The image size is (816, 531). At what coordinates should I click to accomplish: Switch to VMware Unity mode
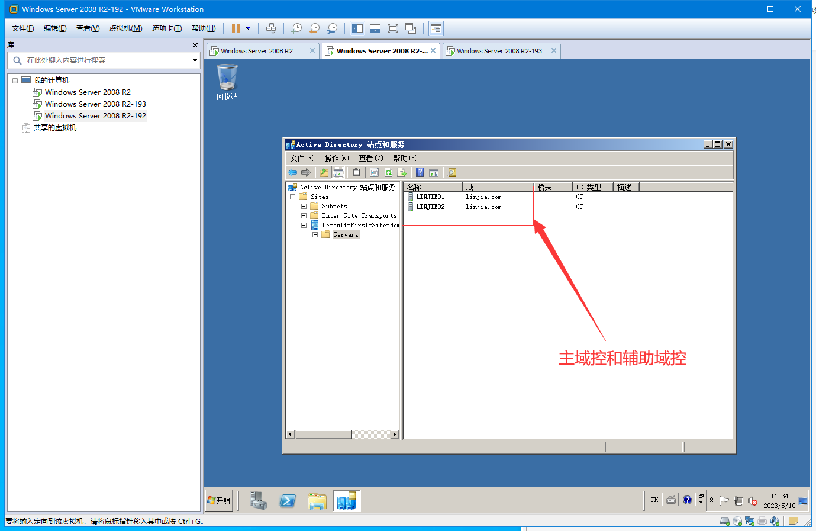point(411,28)
